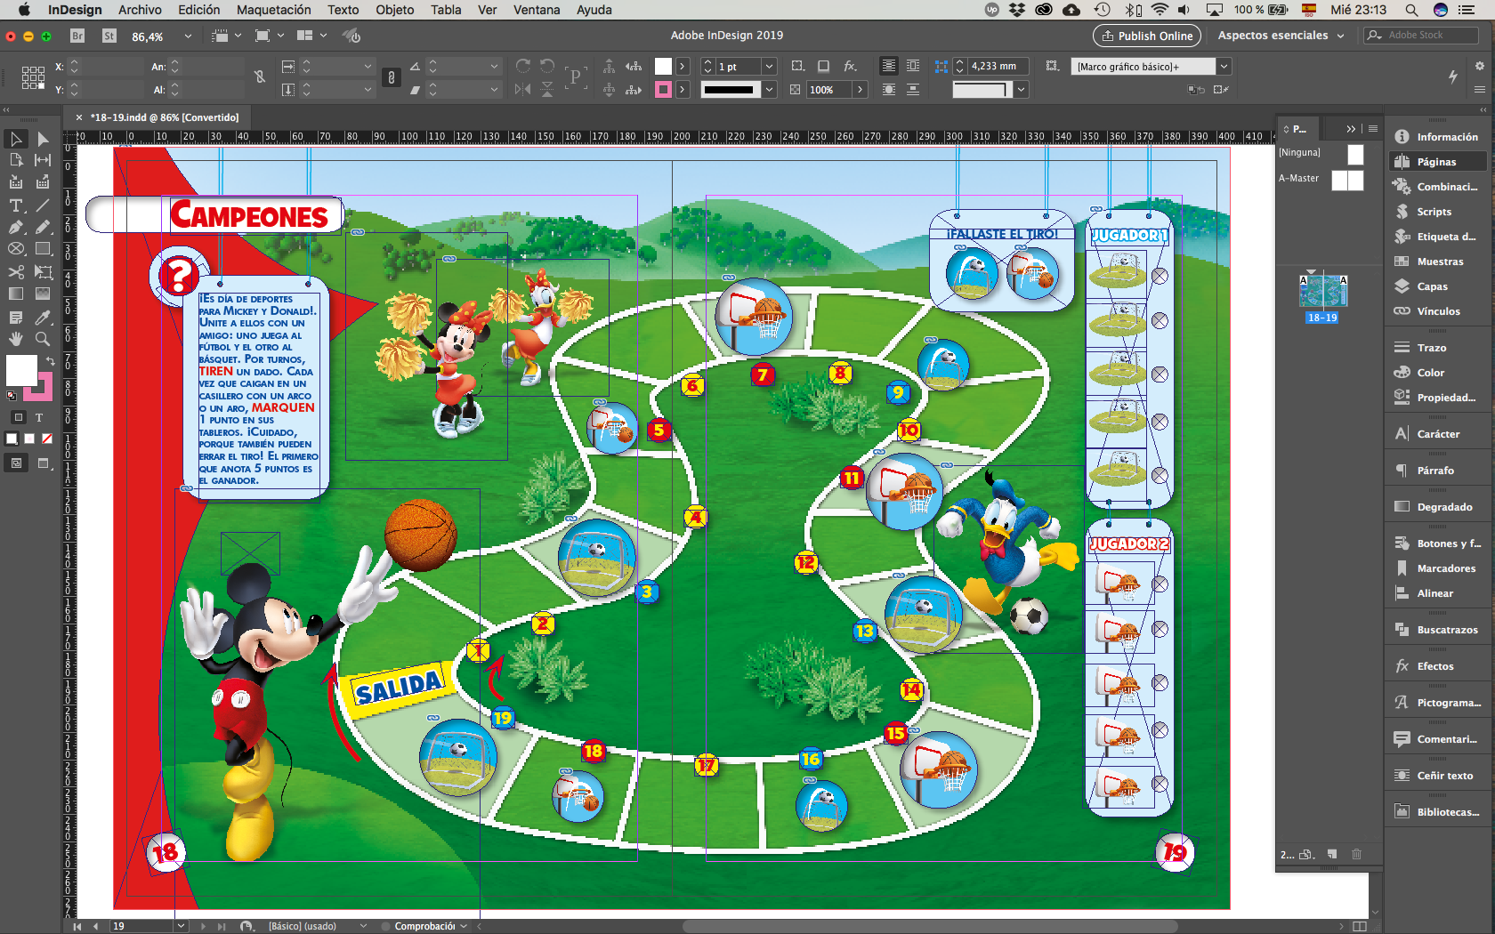Select the Hand tool
This screenshot has width=1495, height=934.
16,339
